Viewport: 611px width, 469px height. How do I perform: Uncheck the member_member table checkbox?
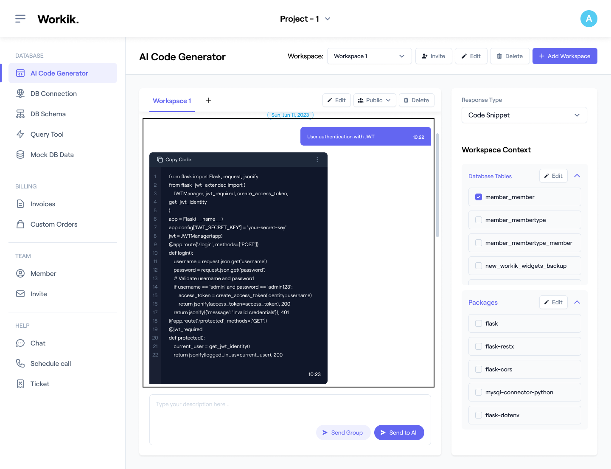(479, 197)
